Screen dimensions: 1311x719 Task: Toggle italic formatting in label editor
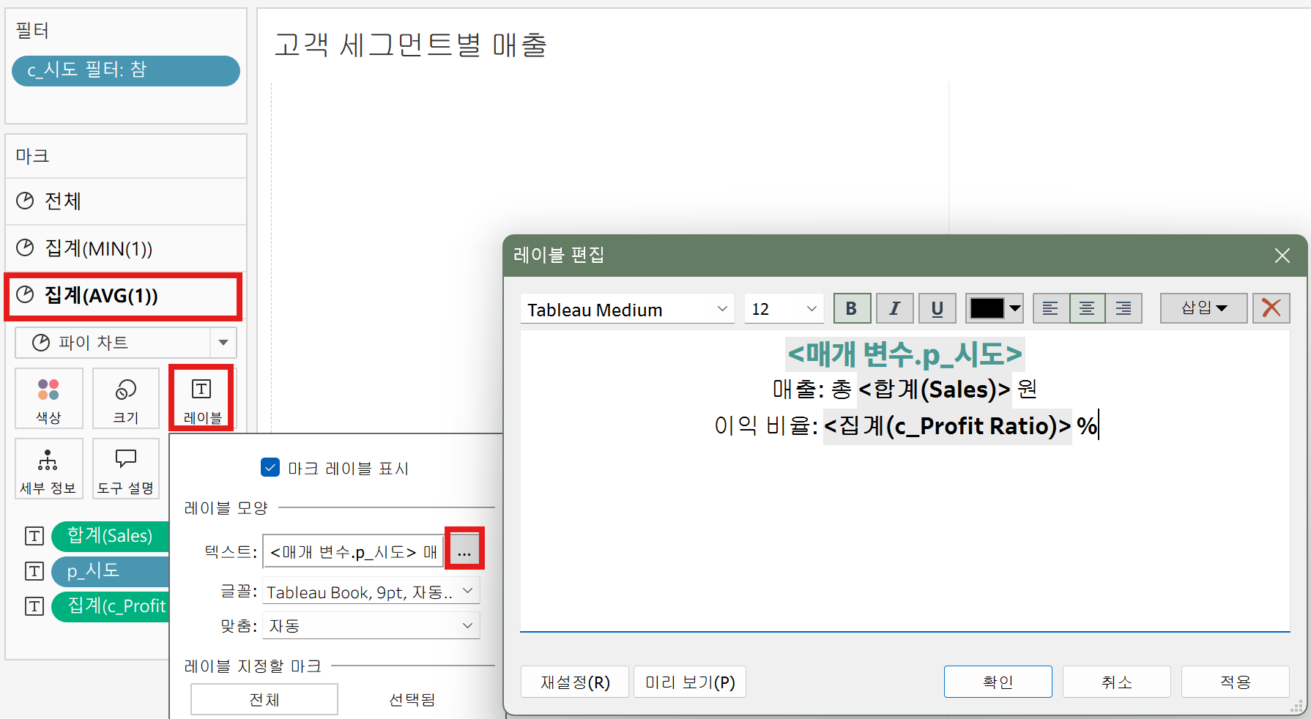[894, 308]
